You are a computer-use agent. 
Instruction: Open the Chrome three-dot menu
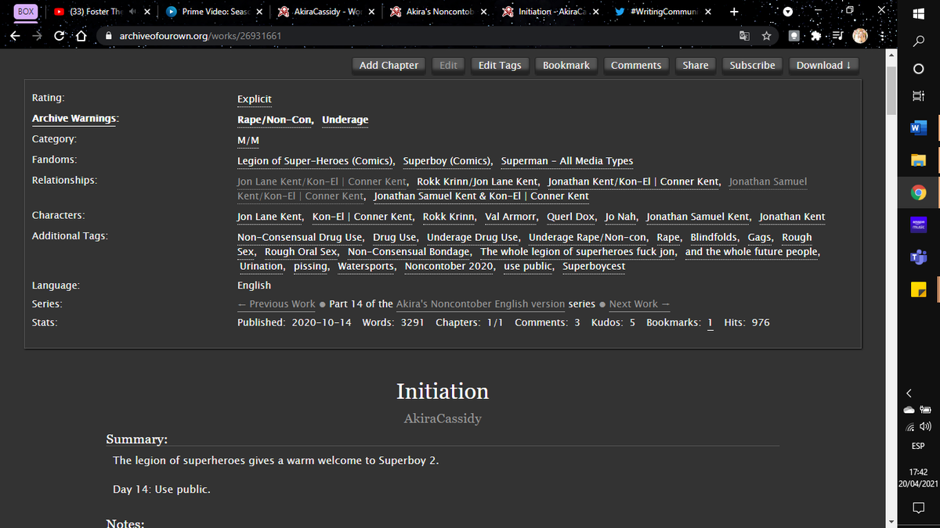[884, 36]
